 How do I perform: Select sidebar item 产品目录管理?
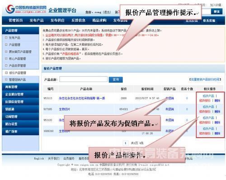[x=17, y=66]
